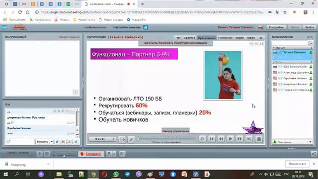318x179 pixels.
Task: Step back one slide with rewind button
Action: coord(221,139)
